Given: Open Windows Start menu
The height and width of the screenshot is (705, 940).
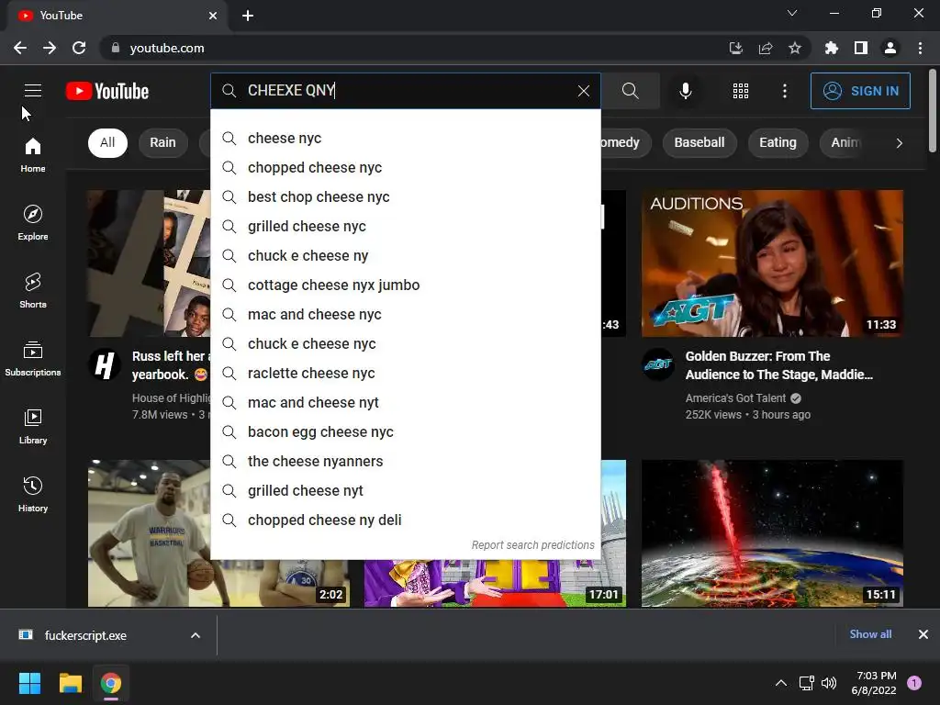Looking at the screenshot, I should (29, 683).
